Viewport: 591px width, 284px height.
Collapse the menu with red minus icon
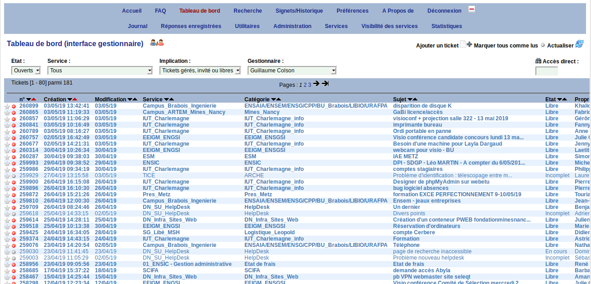(x=471, y=9)
